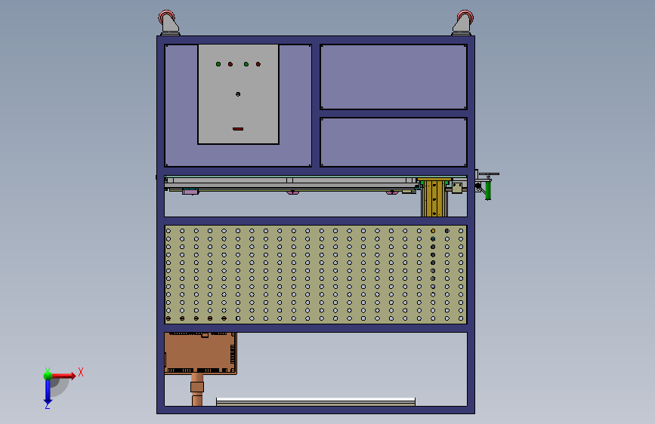This screenshot has width=655, height=424.
Task: Pick the white rail at frame bottom
Action: point(316,402)
